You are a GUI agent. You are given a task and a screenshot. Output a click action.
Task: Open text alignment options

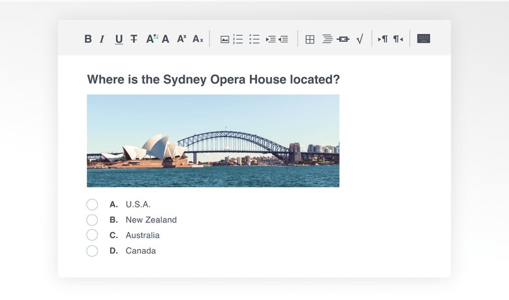pos(327,39)
